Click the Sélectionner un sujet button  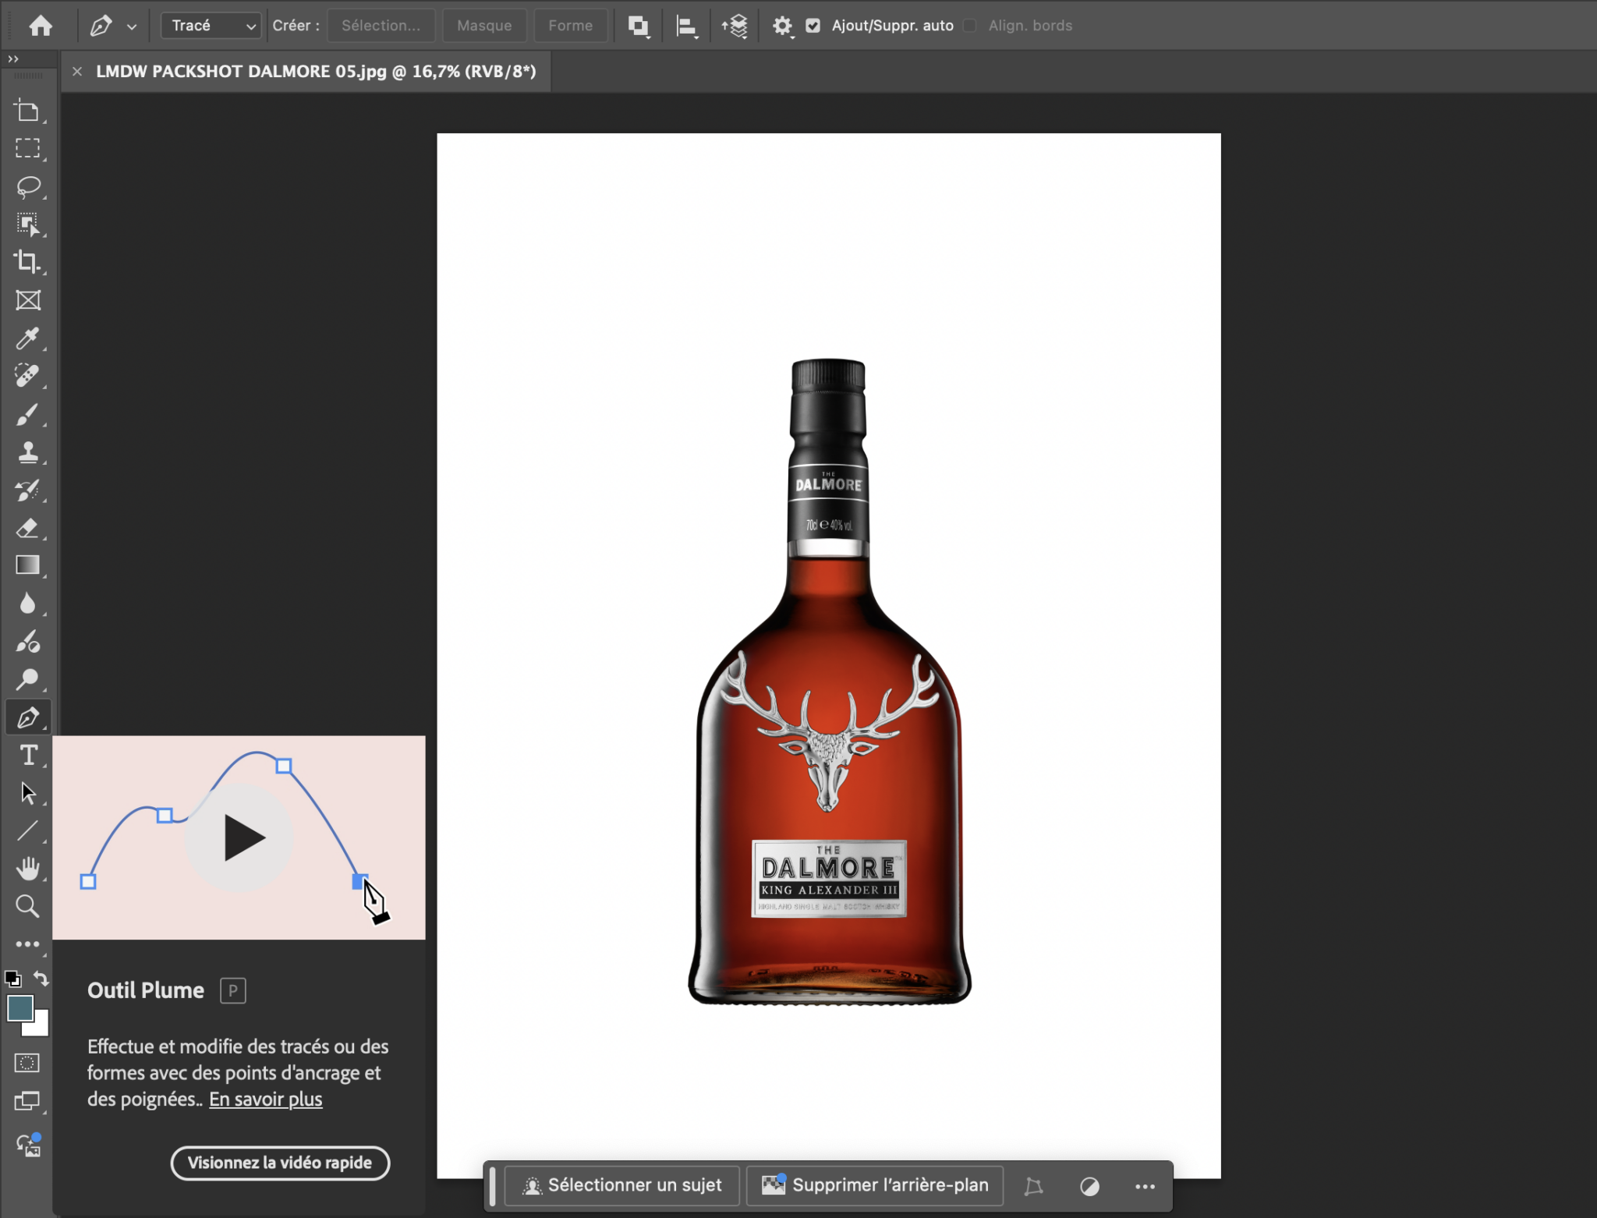coord(621,1186)
